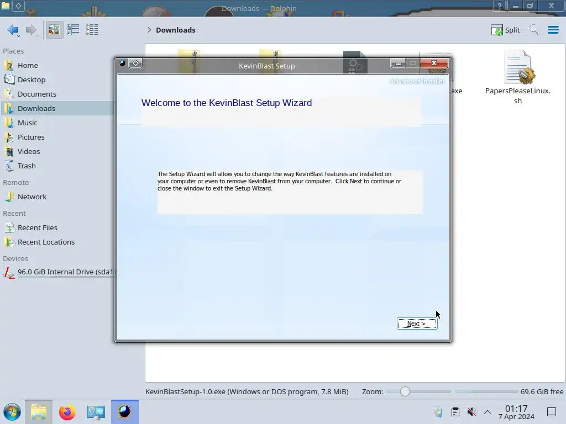Open 96.0 GiB Internal Drive device

coord(57,272)
